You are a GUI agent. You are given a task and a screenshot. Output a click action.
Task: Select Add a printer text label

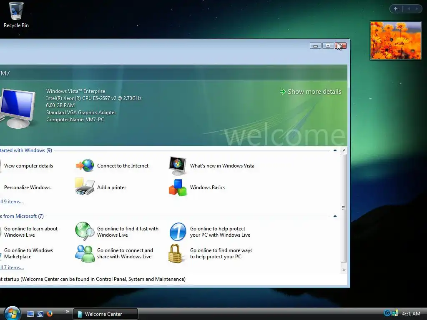coord(112,187)
